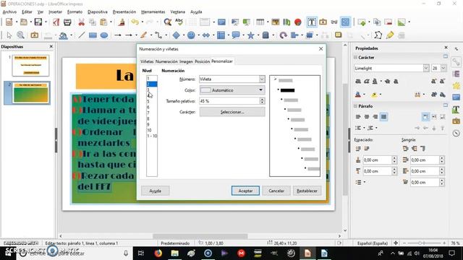Set paragraph Align center
Screen dimensions: 463x260
coord(367,117)
